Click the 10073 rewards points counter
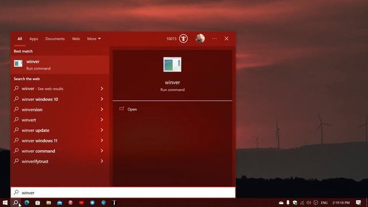This screenshot has width=368, height=207. coord(171,39)
